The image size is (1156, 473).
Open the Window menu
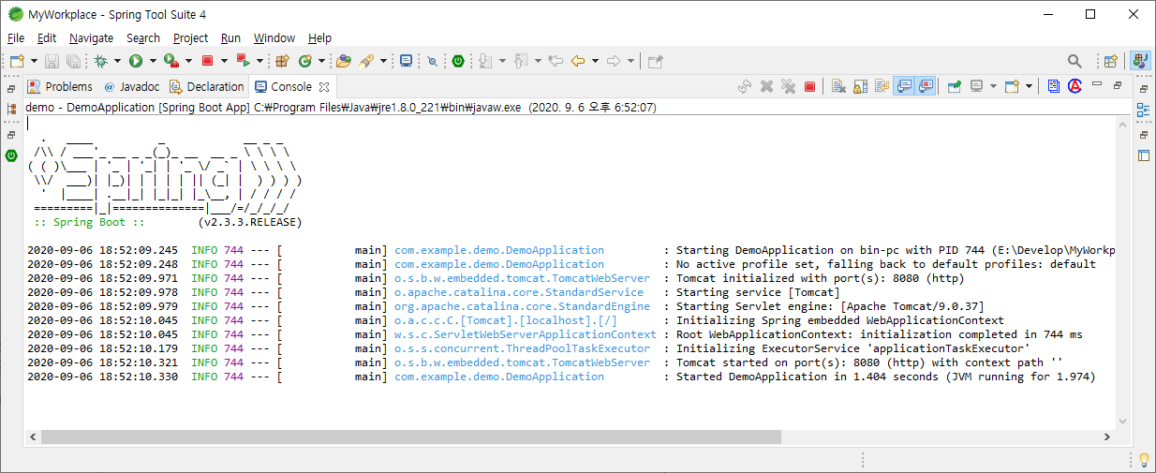point(274,38)
